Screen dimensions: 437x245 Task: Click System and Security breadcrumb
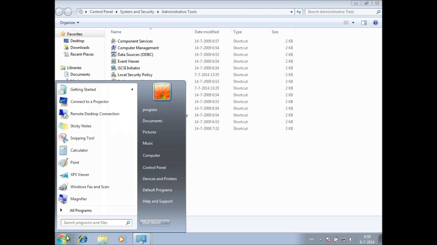(x=137, y=12)
